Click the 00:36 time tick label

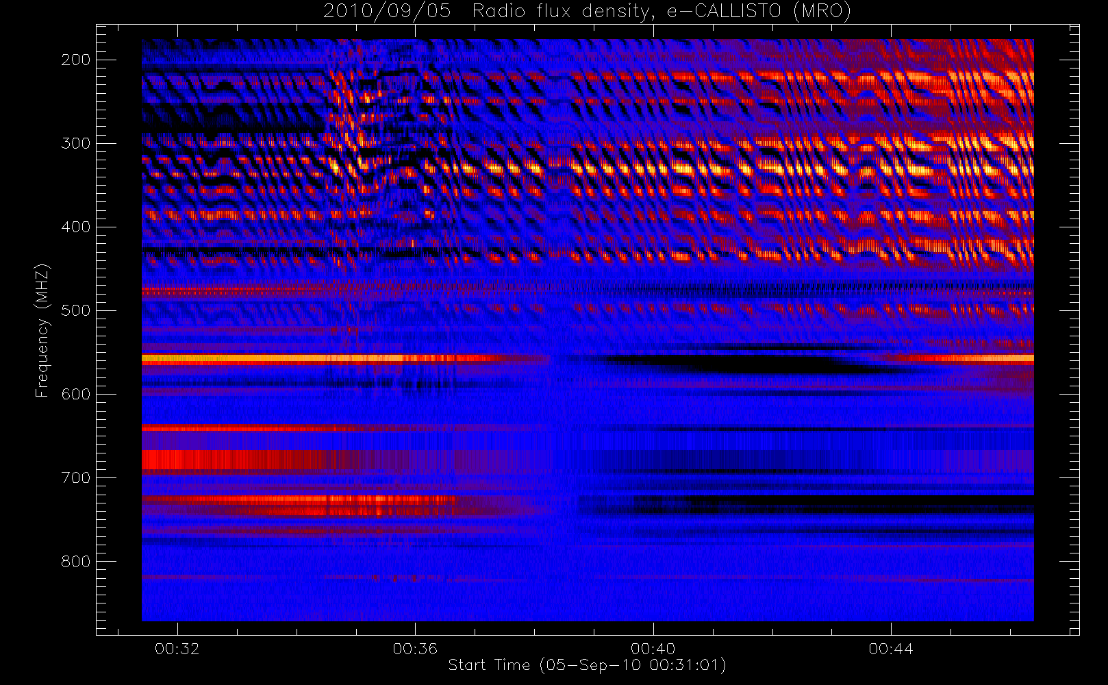pos(415,649)
